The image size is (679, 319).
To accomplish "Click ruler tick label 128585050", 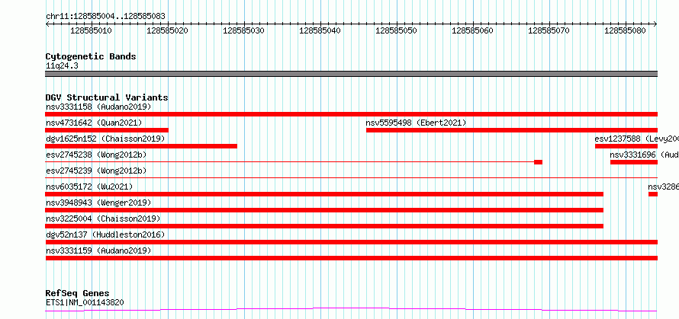I will tap(396, 30).
